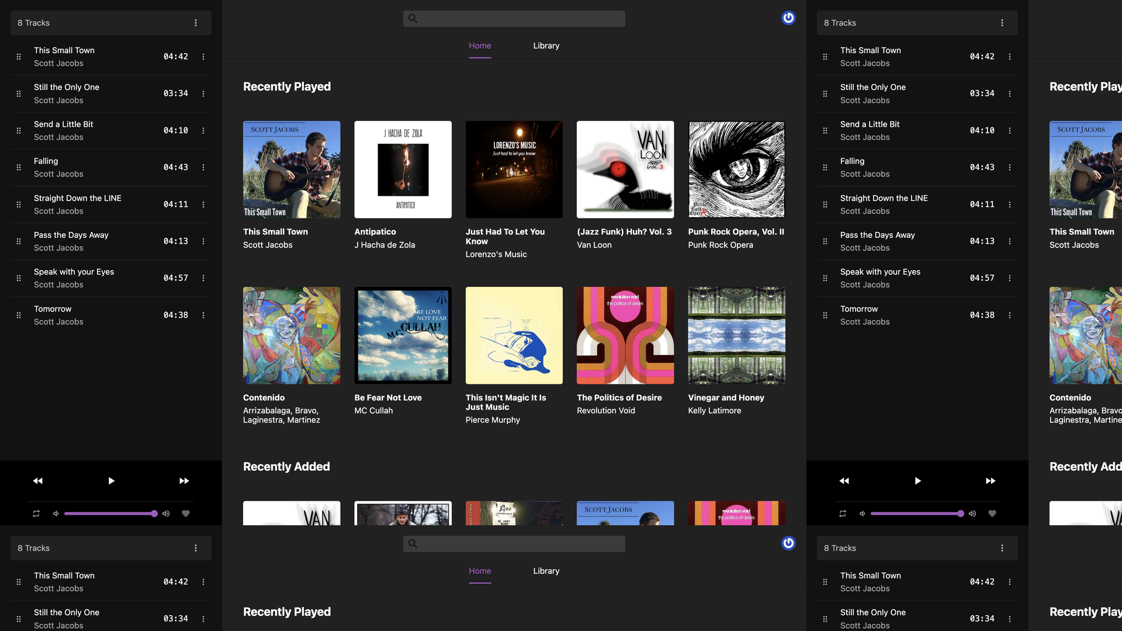Image resolution: width=1122 pixels, height=631 pixels.
Task: Click the drag handle of Speak with your Eyes in the upper-right list
Action: coord(825,278)
